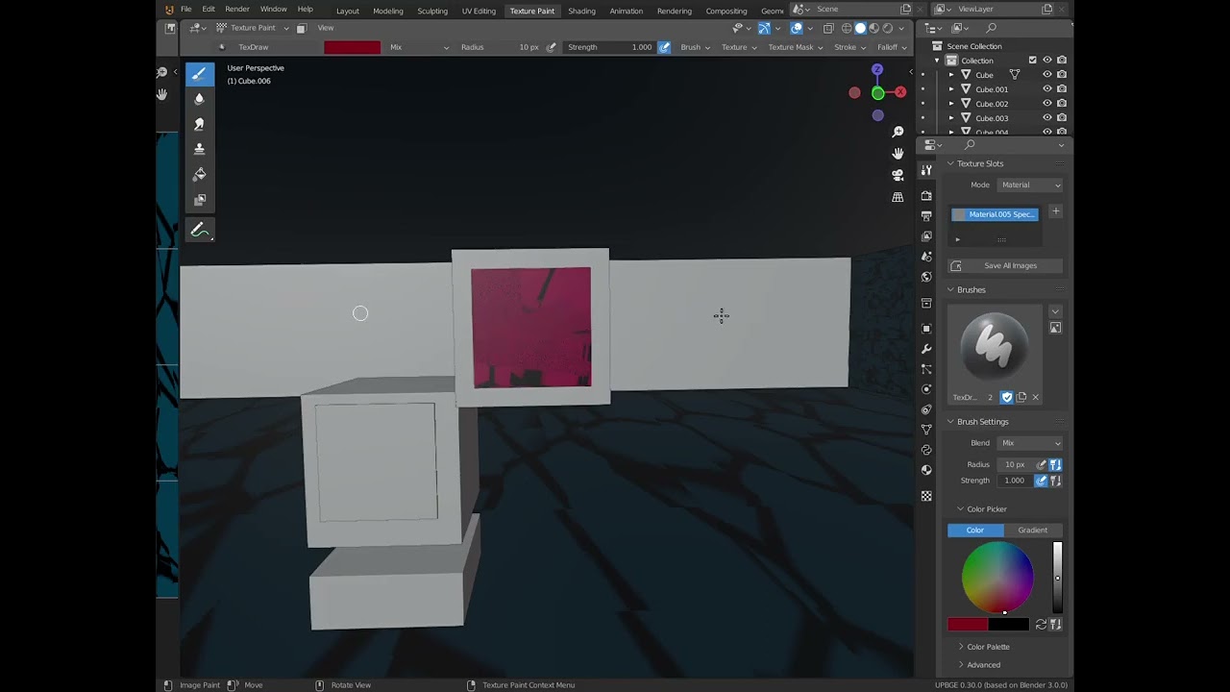Hide Cube.002 via its eye icon
The image size is (1230, 692).
coord(1047,104)
